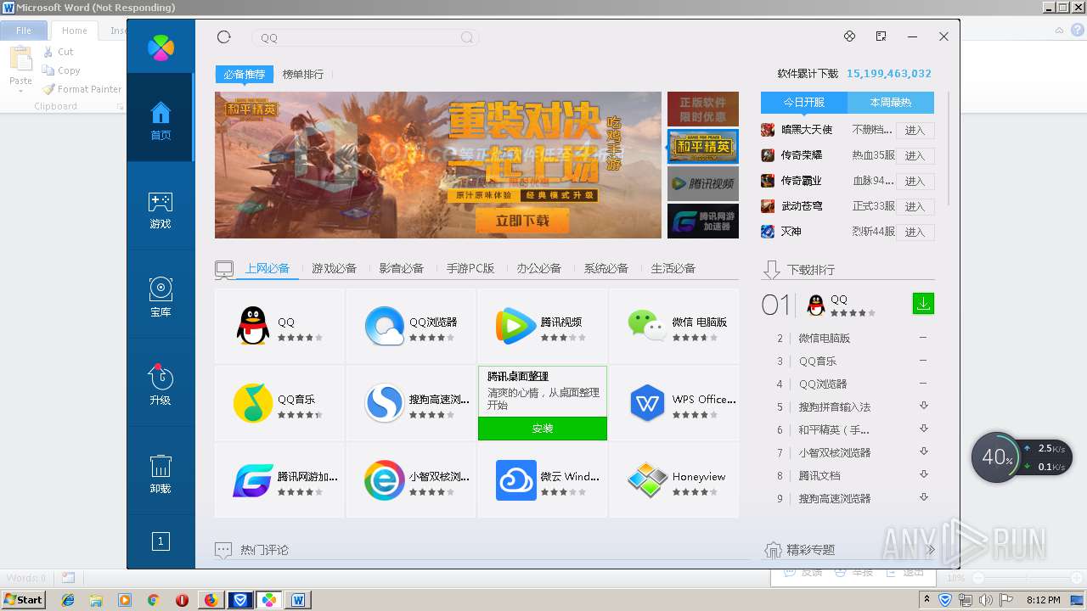
Task: Click 进入 button for 暗黑大天使
Action: point(915,131)
